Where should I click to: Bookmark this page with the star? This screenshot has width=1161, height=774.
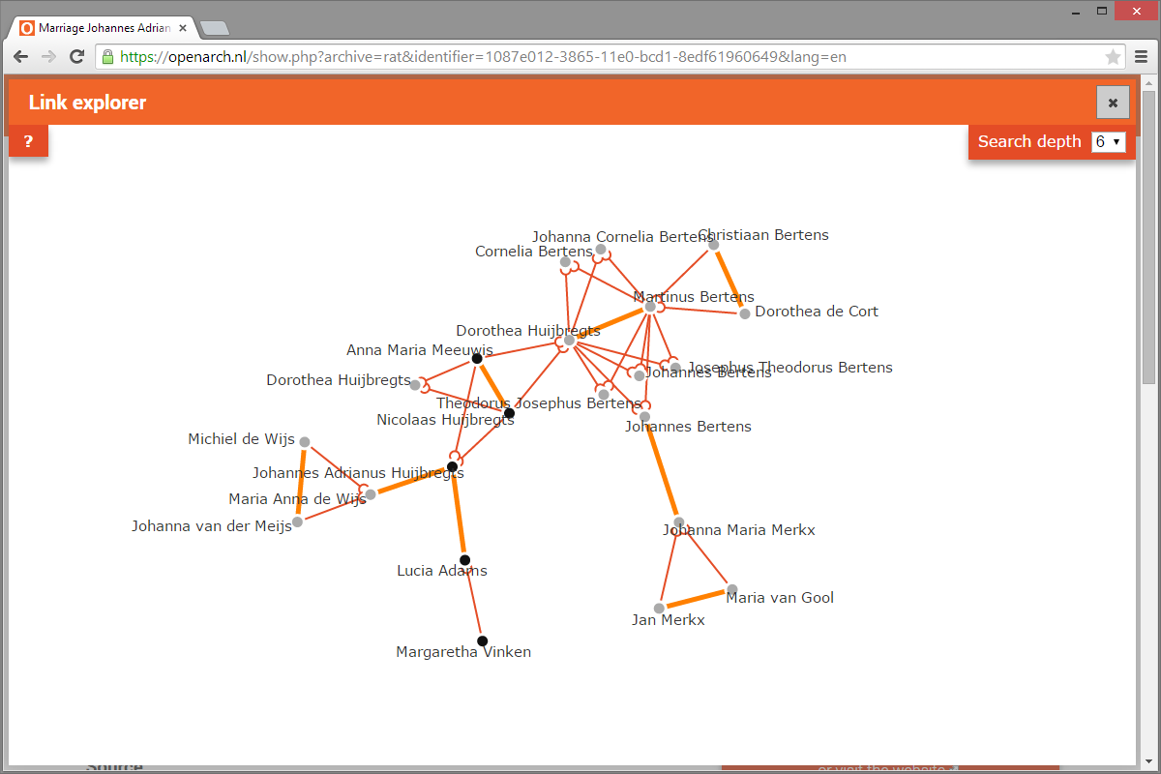tap(1113, 56)
